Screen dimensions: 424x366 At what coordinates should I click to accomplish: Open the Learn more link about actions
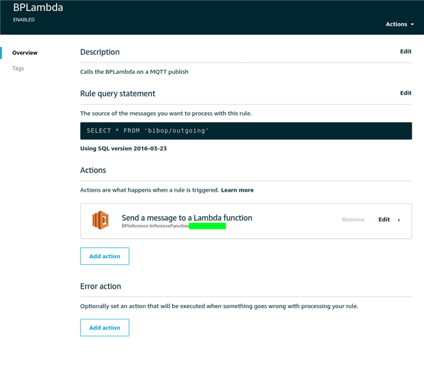pos(237,190)
